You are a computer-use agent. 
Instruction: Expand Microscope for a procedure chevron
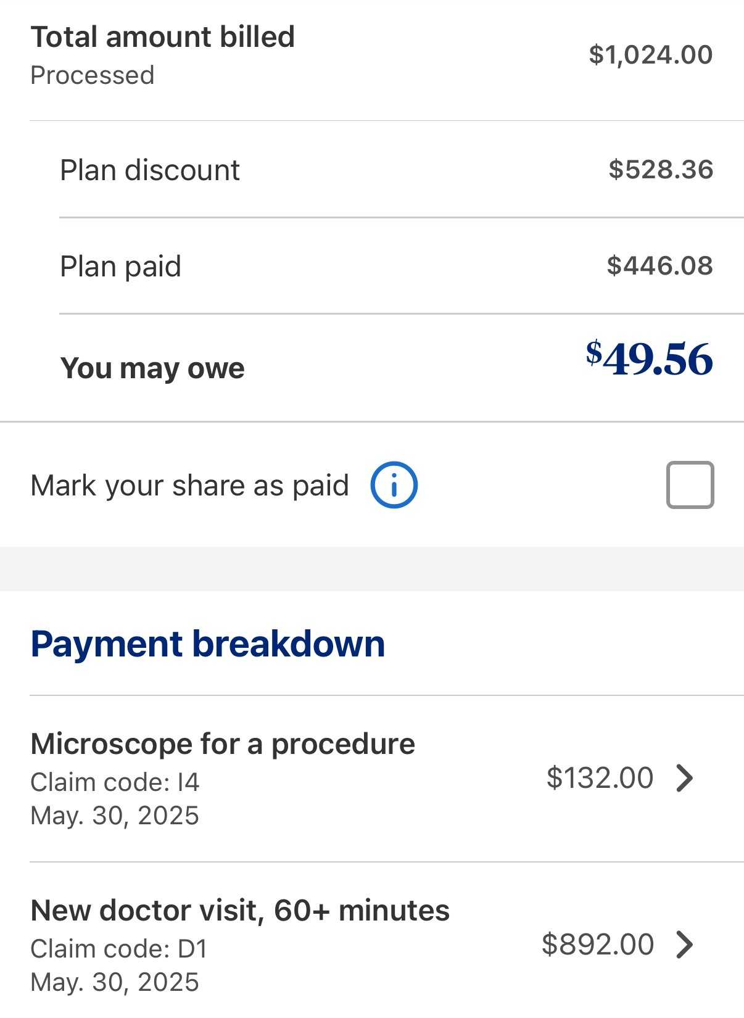(685, 778)
